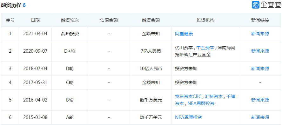Click the 融资轮次 column header
Viewport: 282px width, 125px height.
tap(70, 20)
